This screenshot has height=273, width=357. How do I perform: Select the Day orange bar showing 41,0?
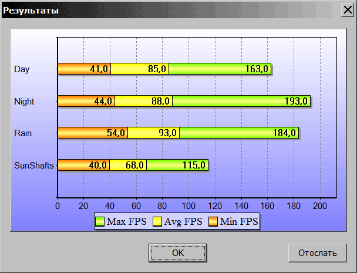pyautogui.click(x=84, y=69)
